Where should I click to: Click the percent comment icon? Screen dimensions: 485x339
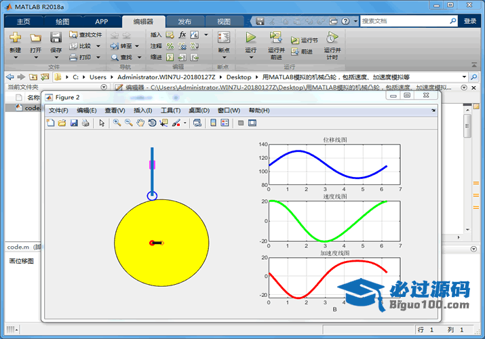click(x=170, y=46)
